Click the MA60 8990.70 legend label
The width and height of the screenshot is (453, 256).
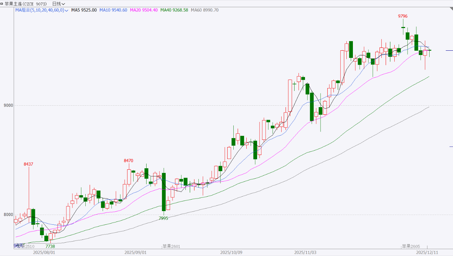[x=205, y=10]
